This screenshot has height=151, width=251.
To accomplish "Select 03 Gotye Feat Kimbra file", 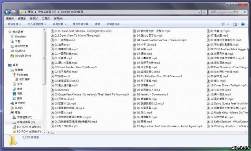I will point(90,94).
